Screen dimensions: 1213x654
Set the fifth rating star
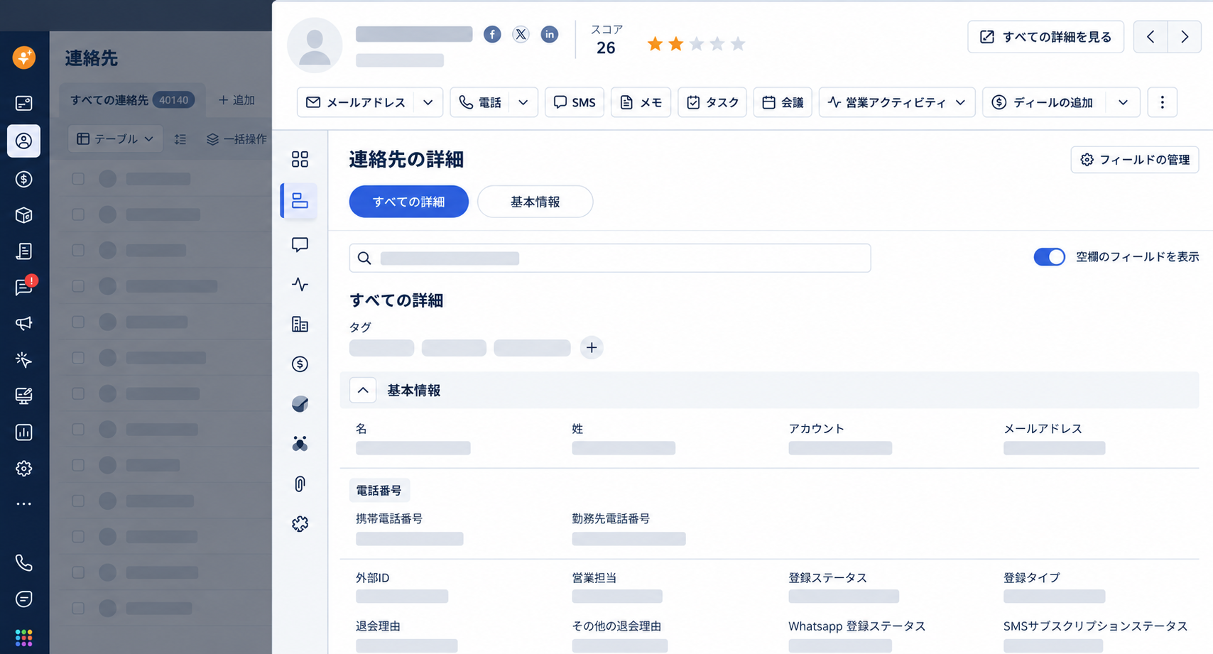(738, 44)
